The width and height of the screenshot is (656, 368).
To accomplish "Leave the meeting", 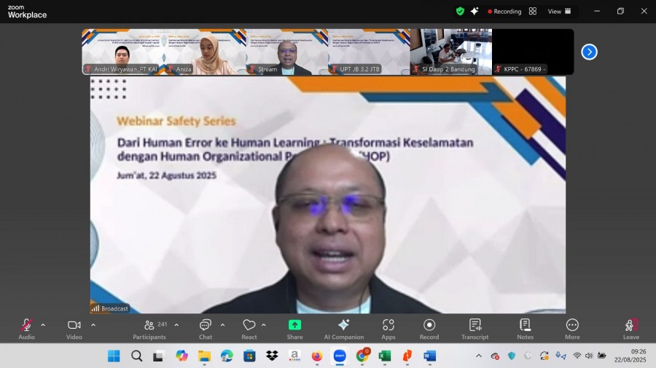I will click(x=631, y=329).
